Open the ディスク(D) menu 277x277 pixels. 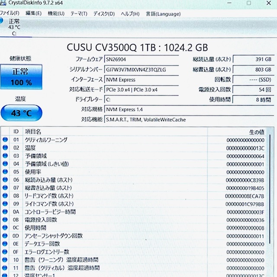104,13
